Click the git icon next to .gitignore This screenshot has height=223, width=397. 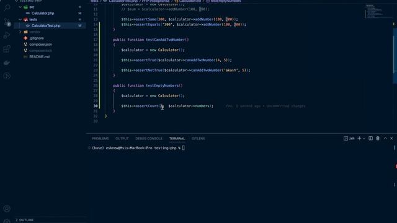(x=25, y=38)
